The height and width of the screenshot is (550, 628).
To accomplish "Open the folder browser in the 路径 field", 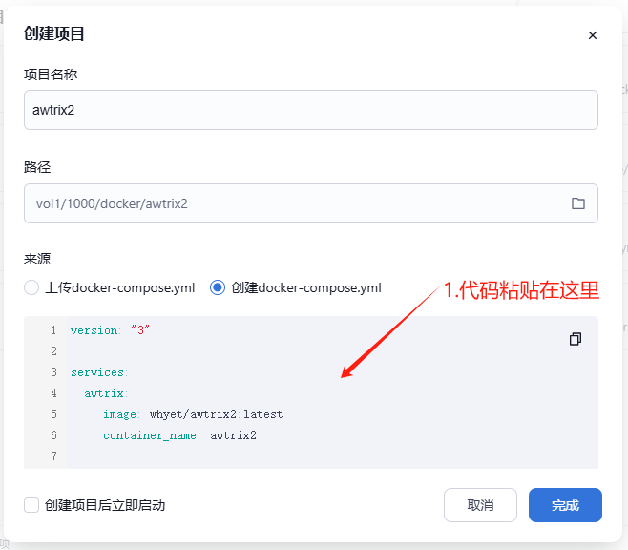I will pyautogui.click(x=577, y=203).
